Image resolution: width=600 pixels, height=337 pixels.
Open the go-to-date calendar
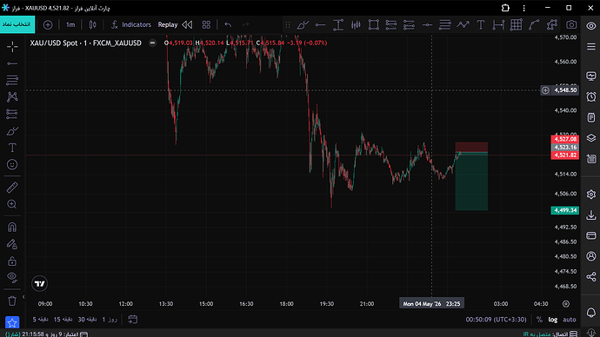[133, 320]
